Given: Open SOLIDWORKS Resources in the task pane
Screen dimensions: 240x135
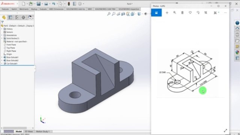Looking at the screenshot, I should coord(237,23).
